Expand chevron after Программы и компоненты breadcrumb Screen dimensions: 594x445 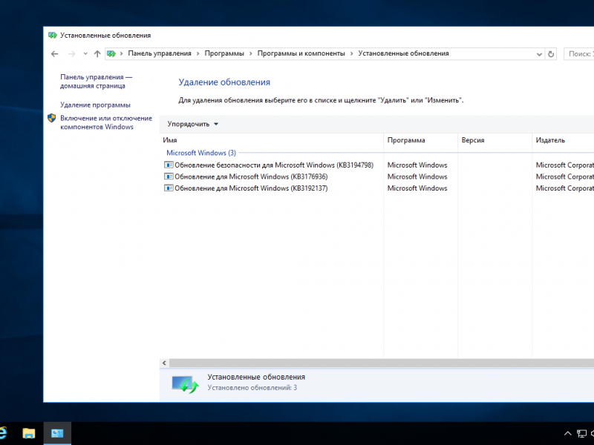pyautogui.click(x=351, y=53)
